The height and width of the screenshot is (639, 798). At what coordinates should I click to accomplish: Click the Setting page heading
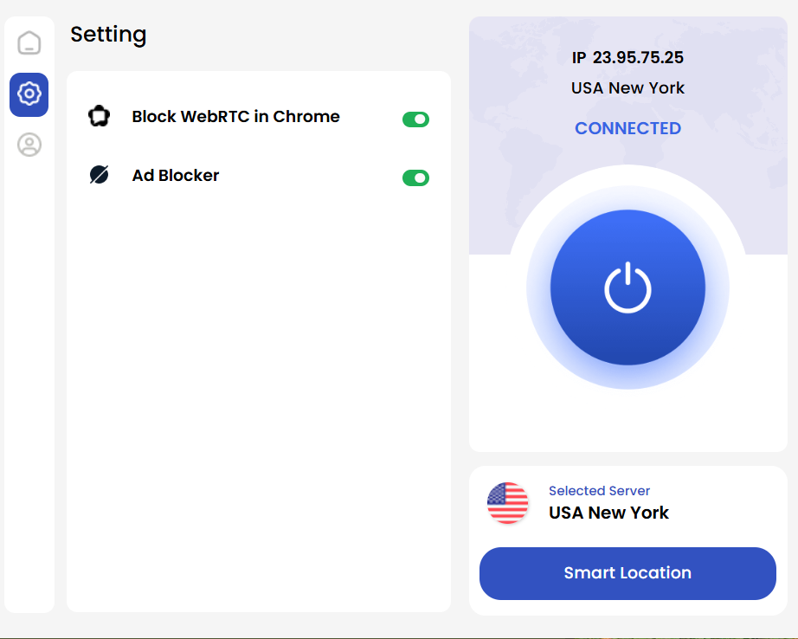tap(108, 35)
